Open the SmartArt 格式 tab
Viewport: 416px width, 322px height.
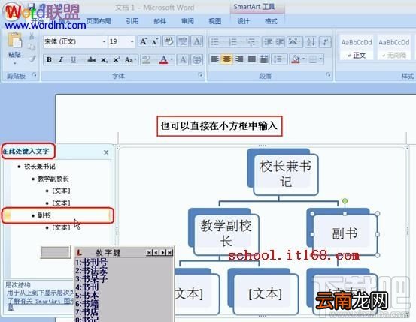(271, 21)
